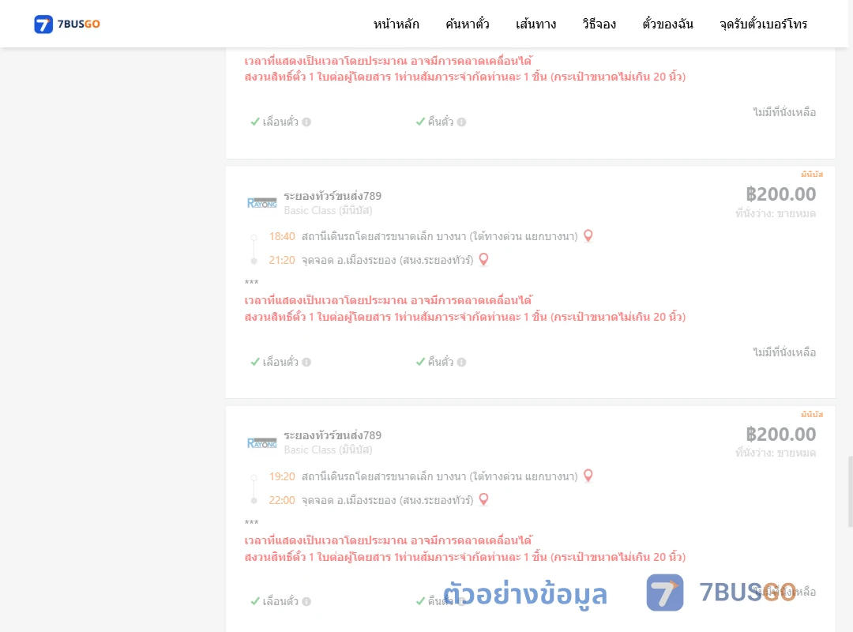Image resolution: width=853 pixels, height=632 pixels.
Task: Click Basic Class (มินิบัส) in 18:40 card
Action: [328, 210]
